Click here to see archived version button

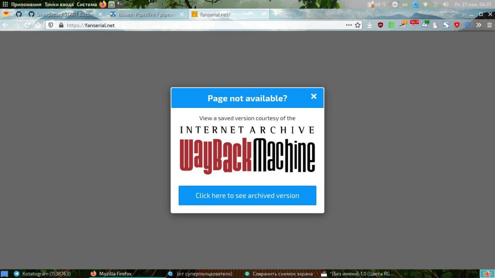tap(247, 195)
